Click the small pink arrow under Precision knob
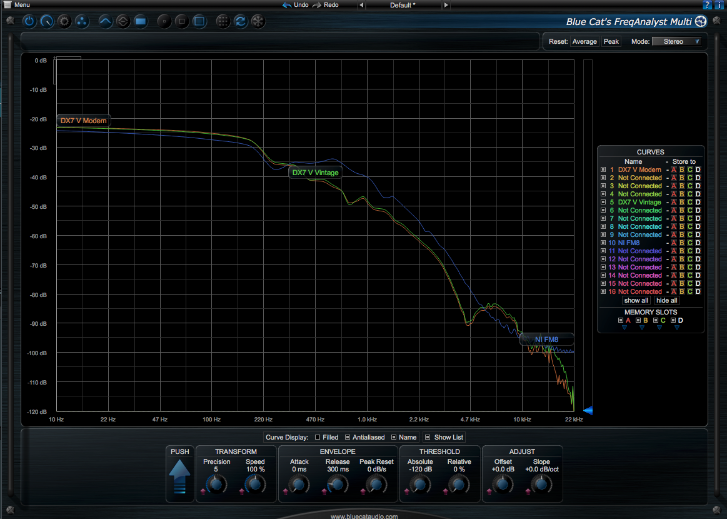This screenshot has width=727, height=519. 203,491
